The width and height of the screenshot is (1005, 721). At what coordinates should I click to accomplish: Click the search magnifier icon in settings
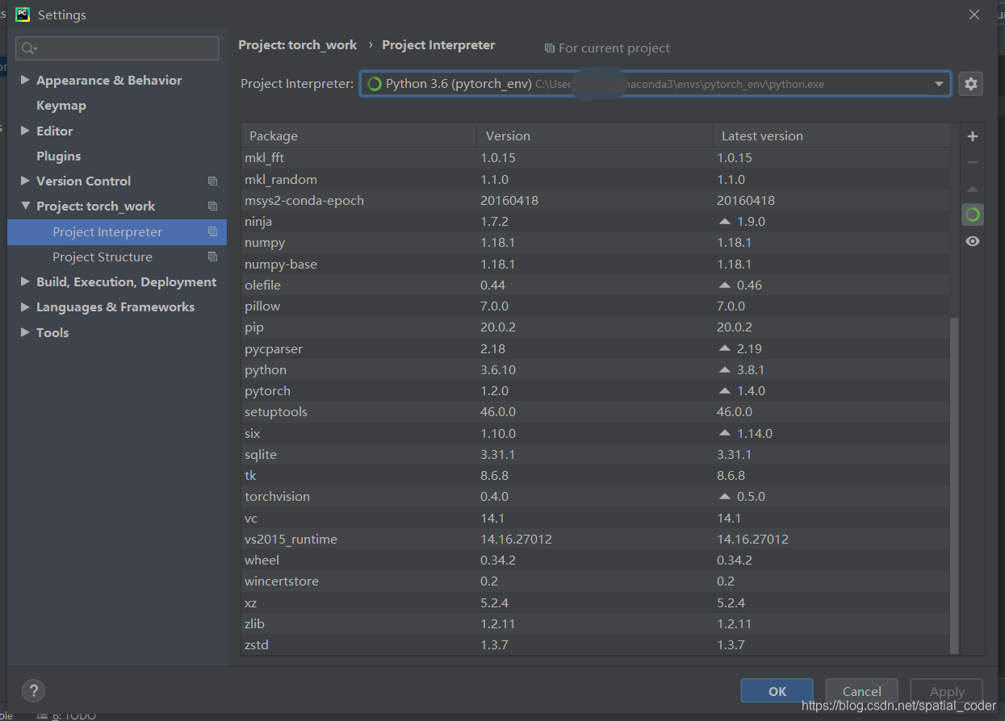point(30,48)
